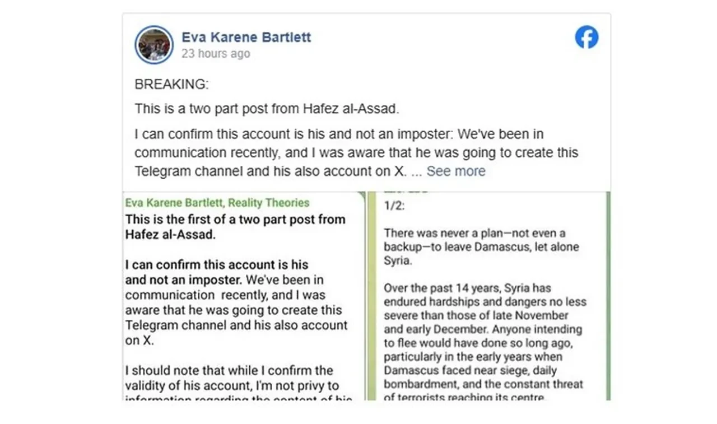The image size is (717, 424).
Task: Click the "two part post from Hafez al-Assad" post line
Action: click(x=267, y=109)
